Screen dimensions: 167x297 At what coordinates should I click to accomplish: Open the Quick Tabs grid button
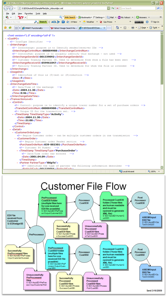point(16,28)
